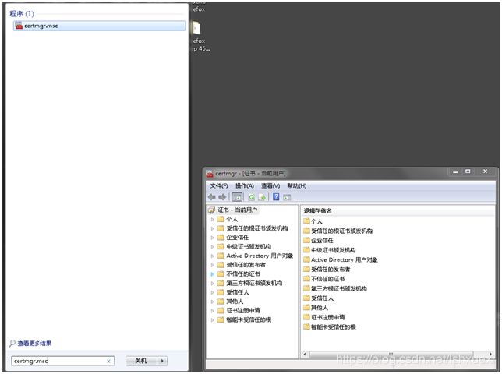Click the export list toolbar icon
Image resolution: width=502 pixels, height=374 pixels.
pyautogui.click(x=262, y=197)
